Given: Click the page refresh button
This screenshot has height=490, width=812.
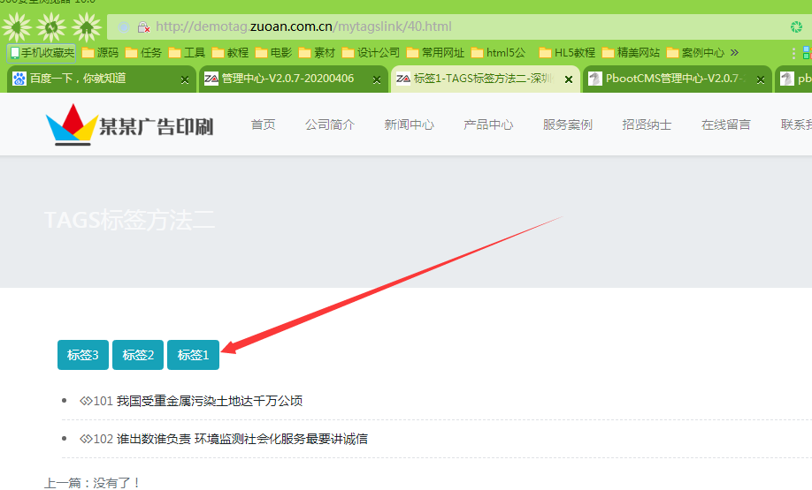Looking at the screenshot, I should coord(51,27).
